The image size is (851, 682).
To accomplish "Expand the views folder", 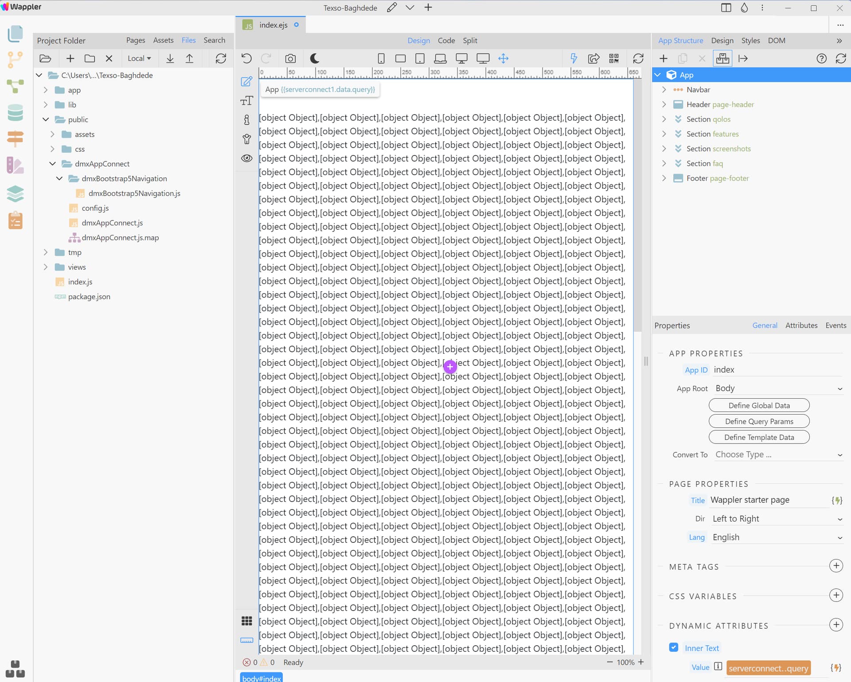I will pyautogui.click(x=45, y=267).
